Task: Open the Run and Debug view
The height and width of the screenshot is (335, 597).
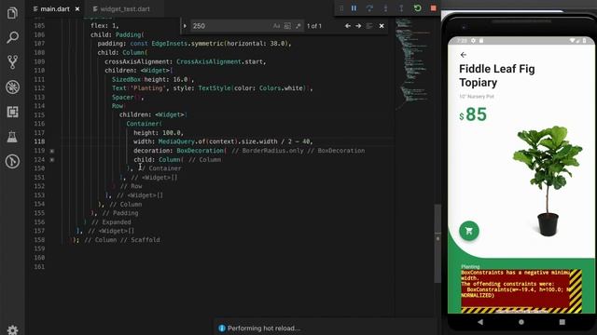Action: 12,87
